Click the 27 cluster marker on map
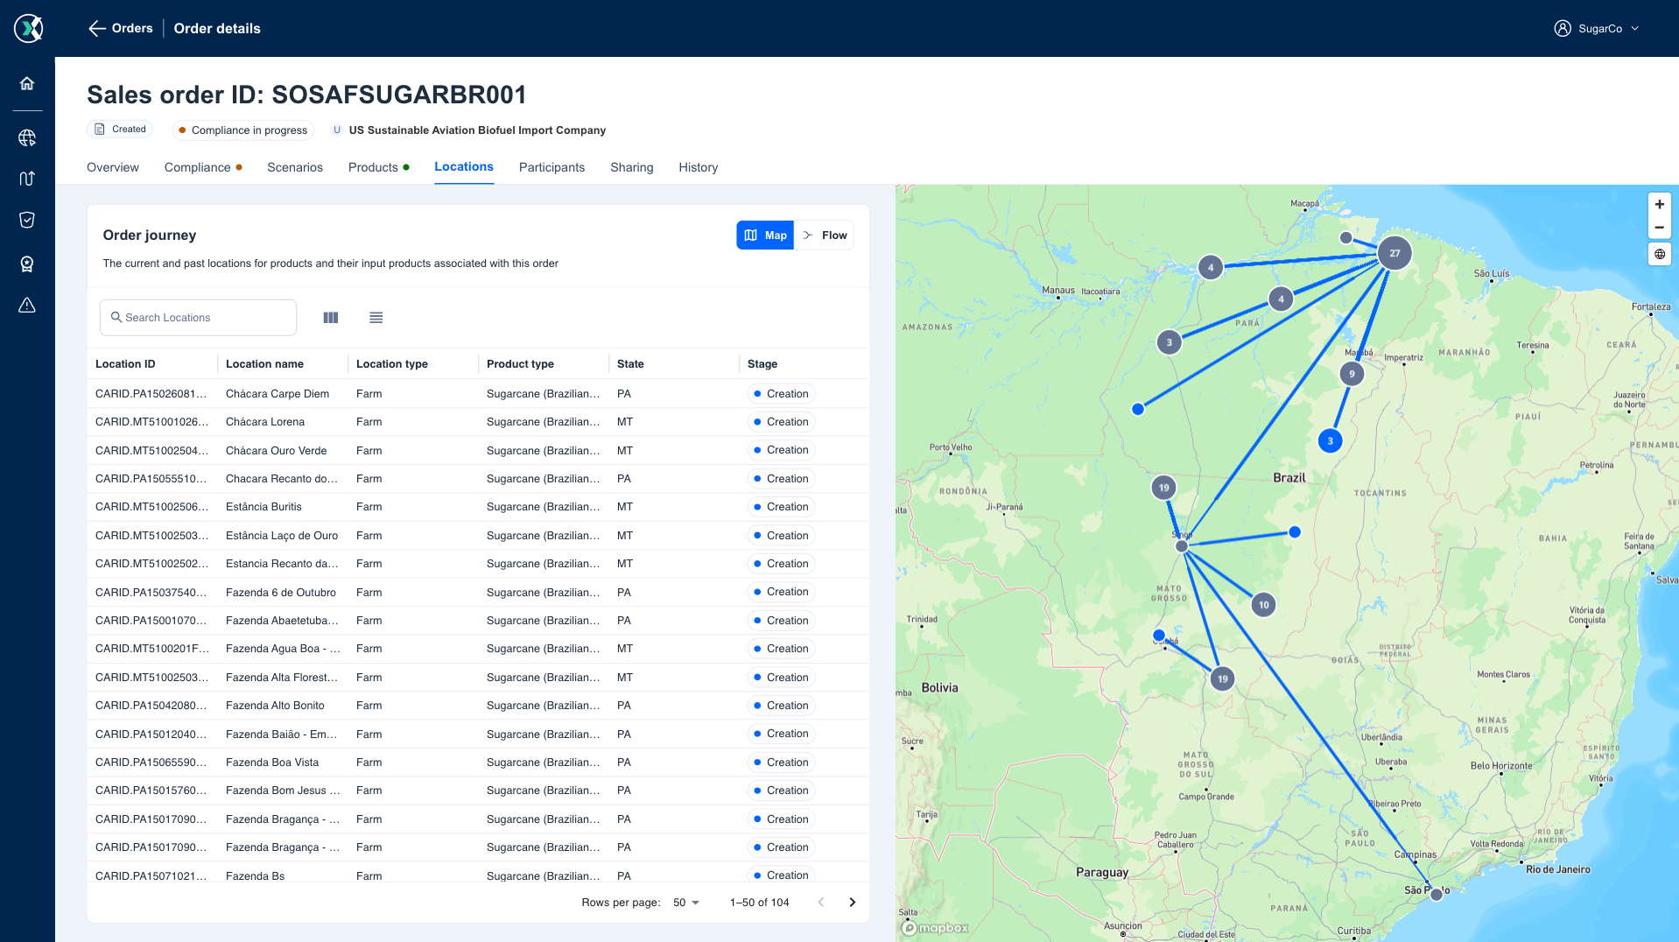 [x=1394, y=253]
